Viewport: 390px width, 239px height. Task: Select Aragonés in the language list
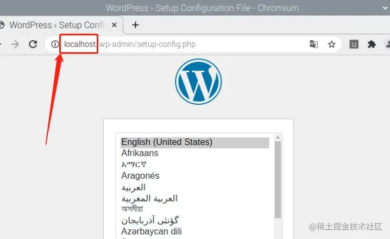click(x=195, y=176)
